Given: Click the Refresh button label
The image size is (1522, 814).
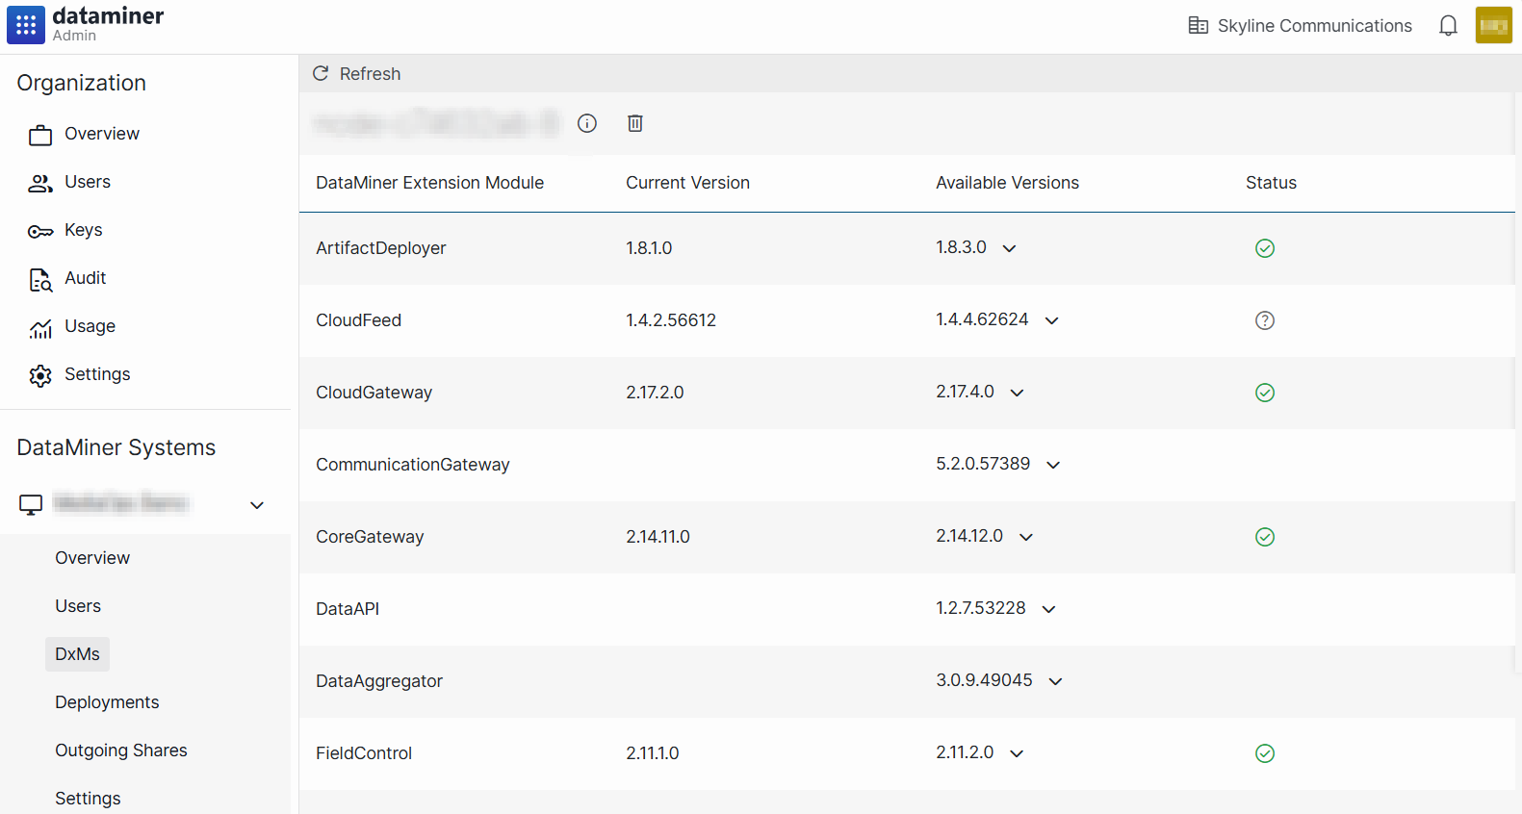Looking at the screenshot, I should [x=371, y=74].
